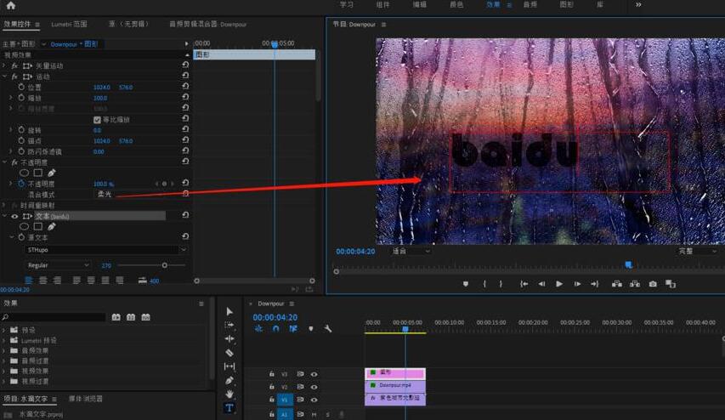
Task: Reset the 位置 position parameter
Action: pyautogui.click(x=185, y=87)
